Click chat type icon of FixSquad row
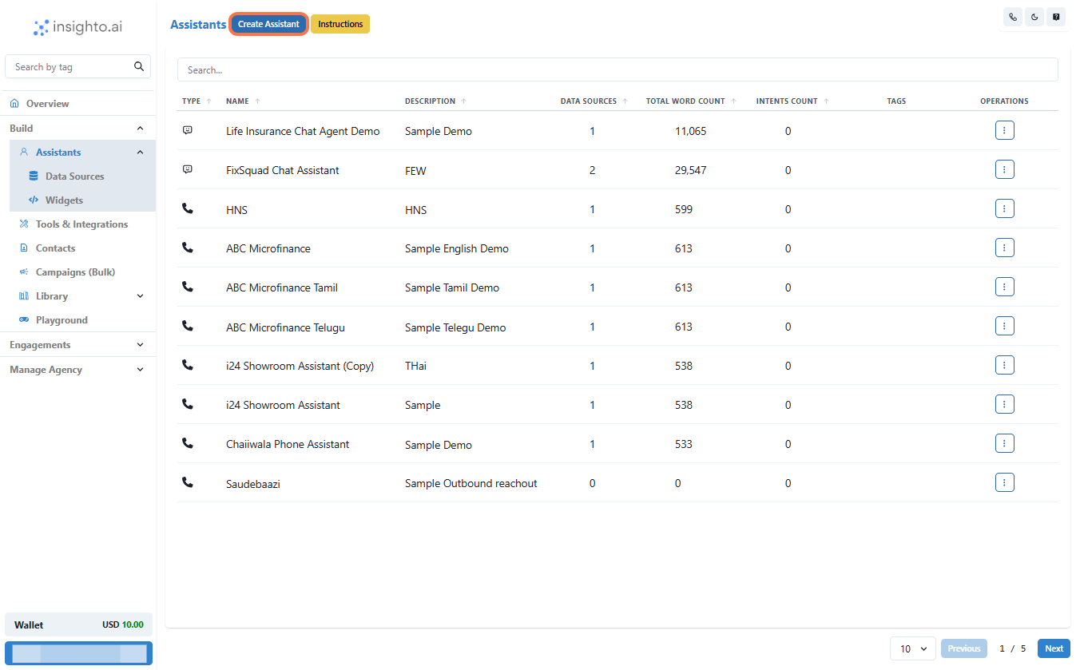 tap(188, 169)
